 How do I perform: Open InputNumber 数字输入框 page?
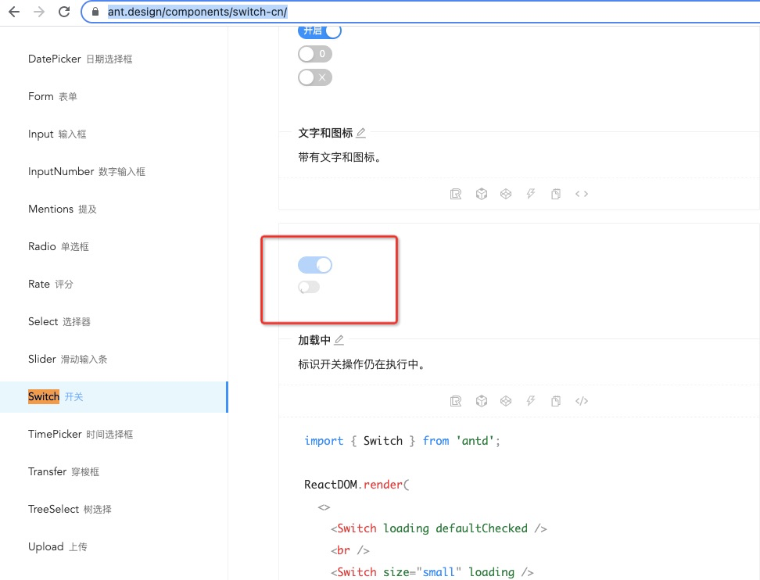tap(86, 171)
